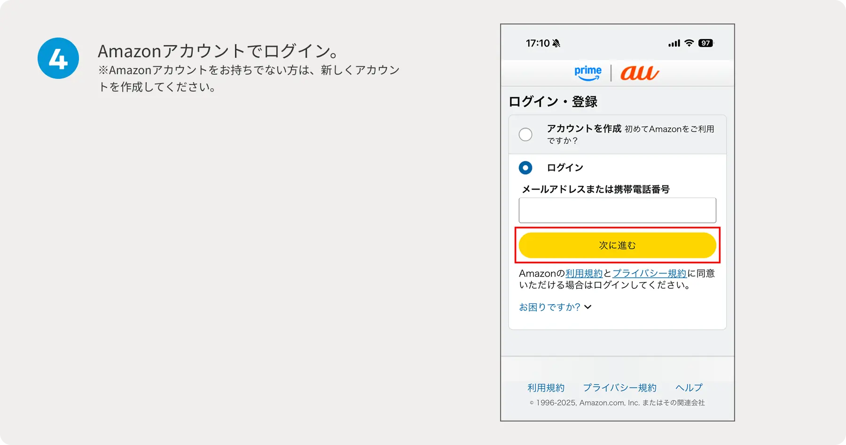This screenshot has width=846, height=445.
Task: Select the アカウントを作成 radio button
Action: [x=525, y=134]
